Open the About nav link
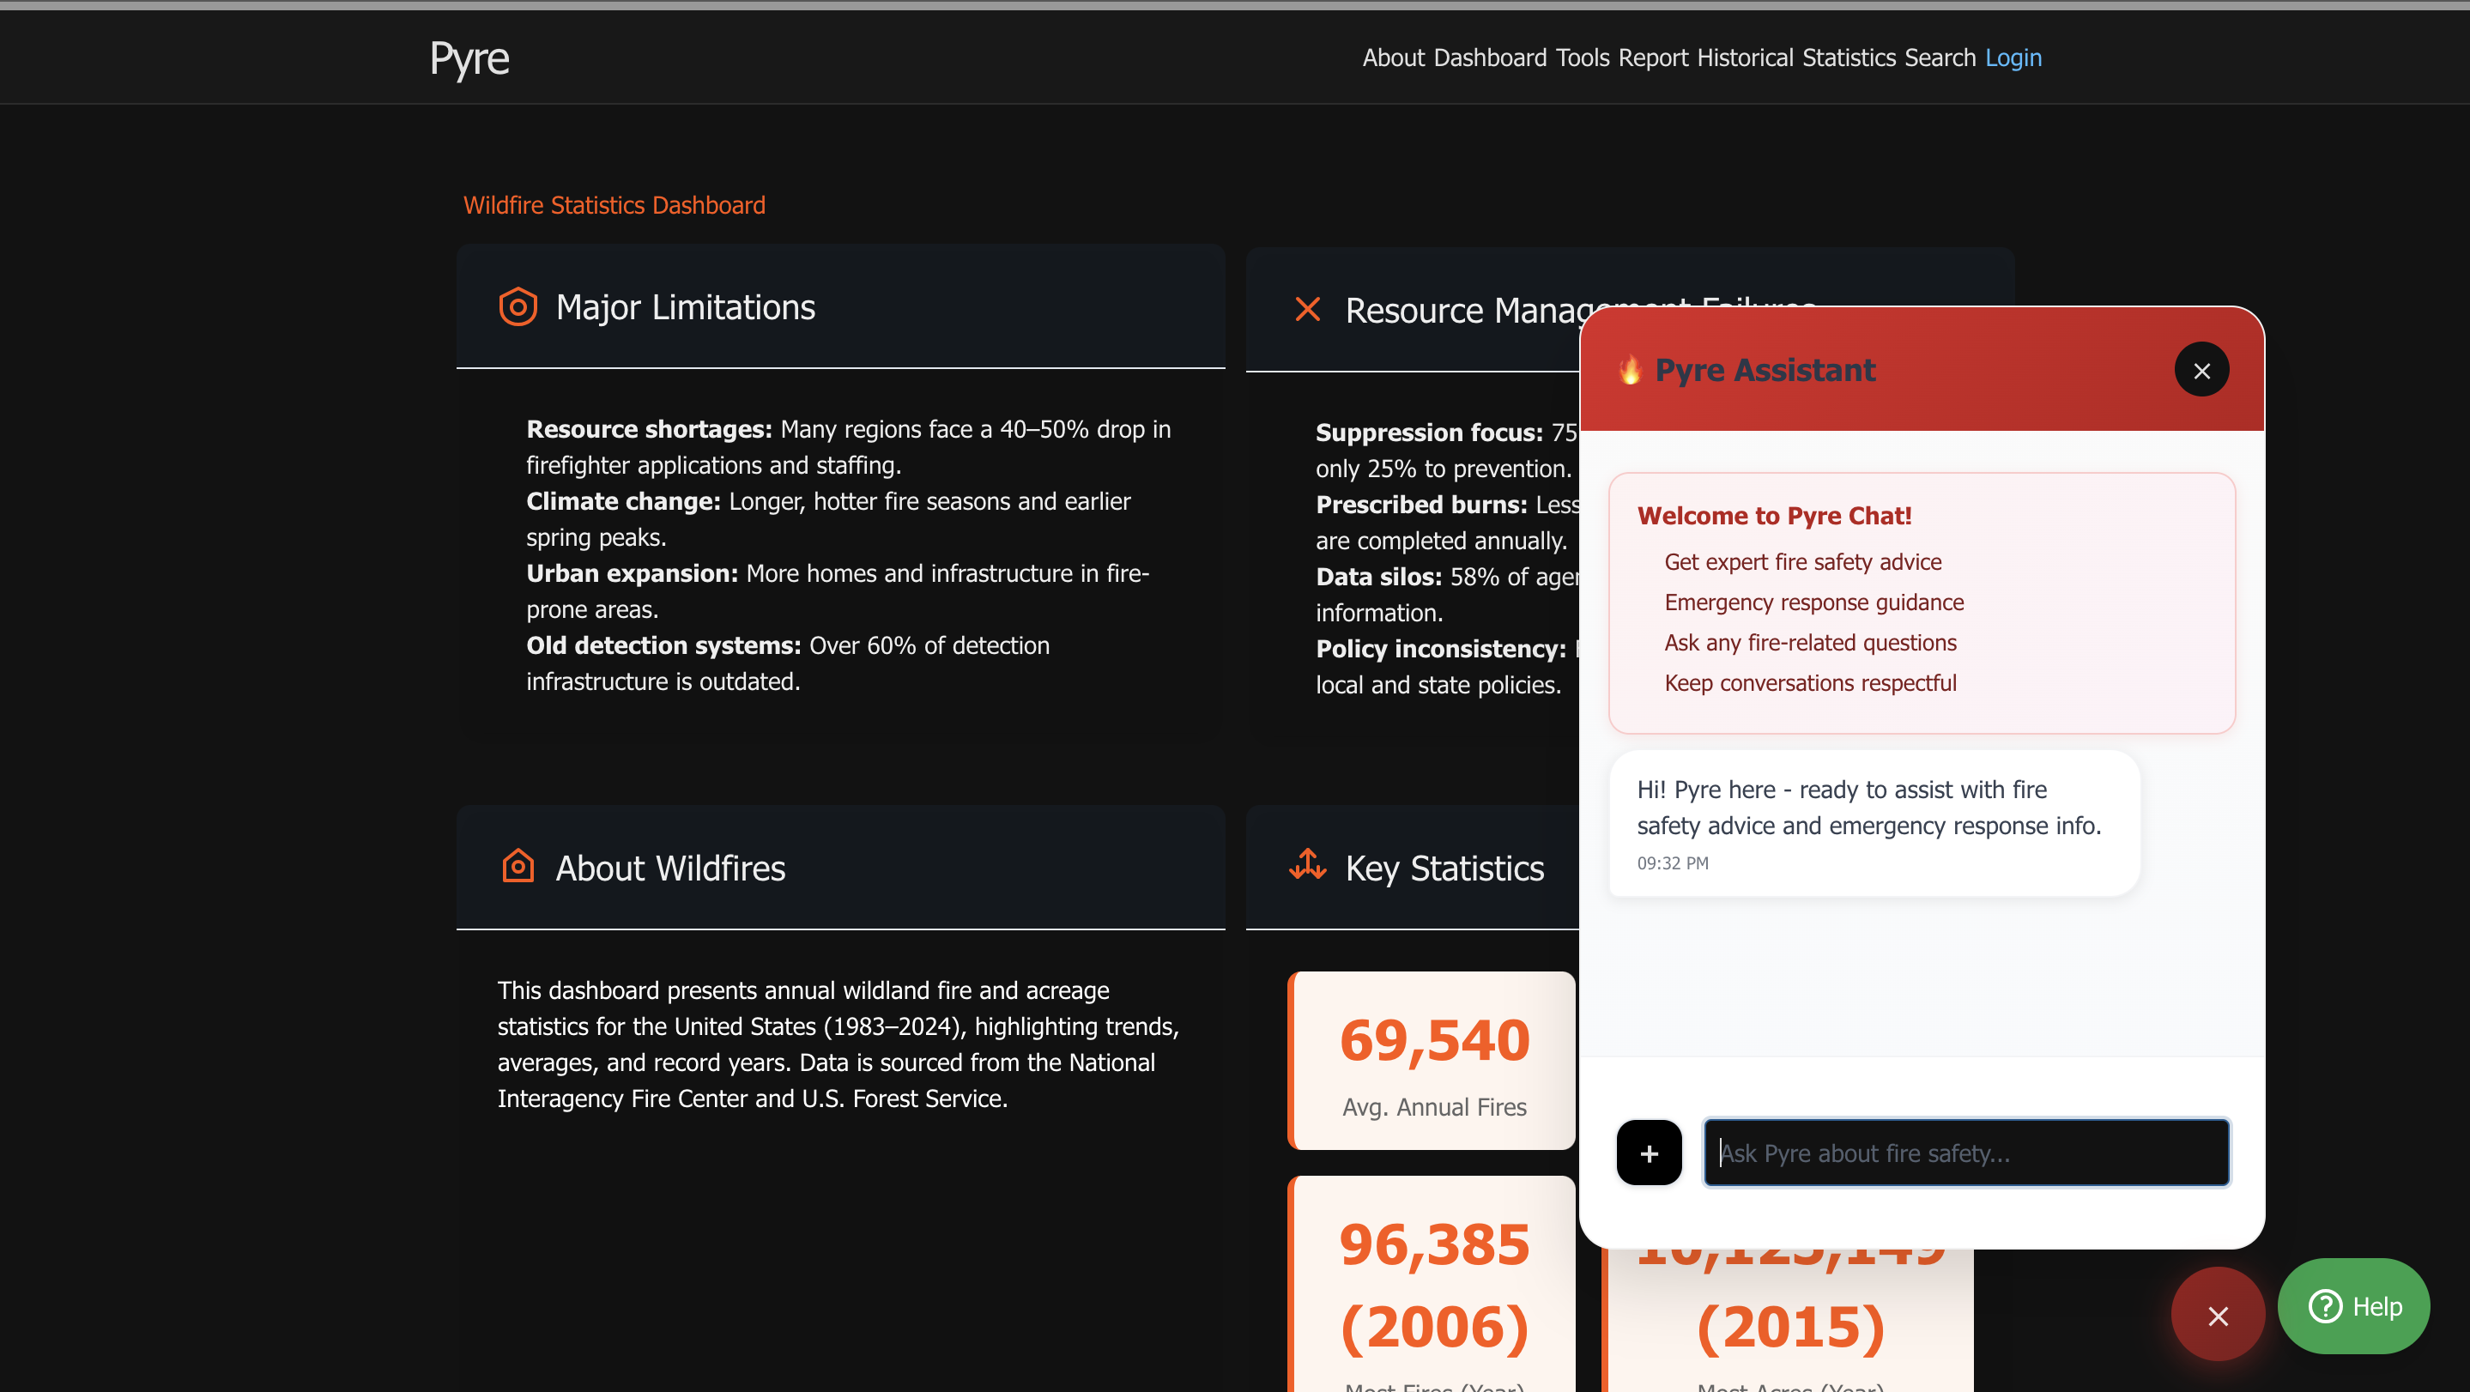Image resolution: width=2470 pixels, height=1392 pixels. tap(1393, 57)
